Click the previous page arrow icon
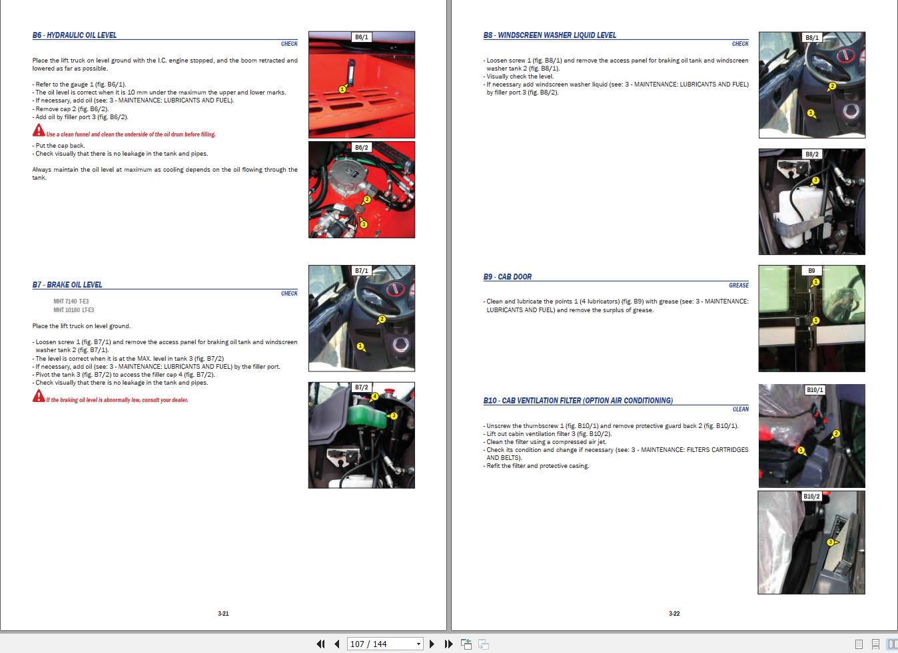The image size is (898, 653). (336, 644)
